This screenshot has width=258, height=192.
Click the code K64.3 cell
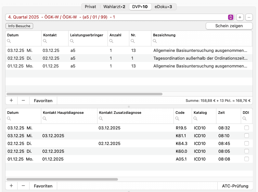pos(182,144)
